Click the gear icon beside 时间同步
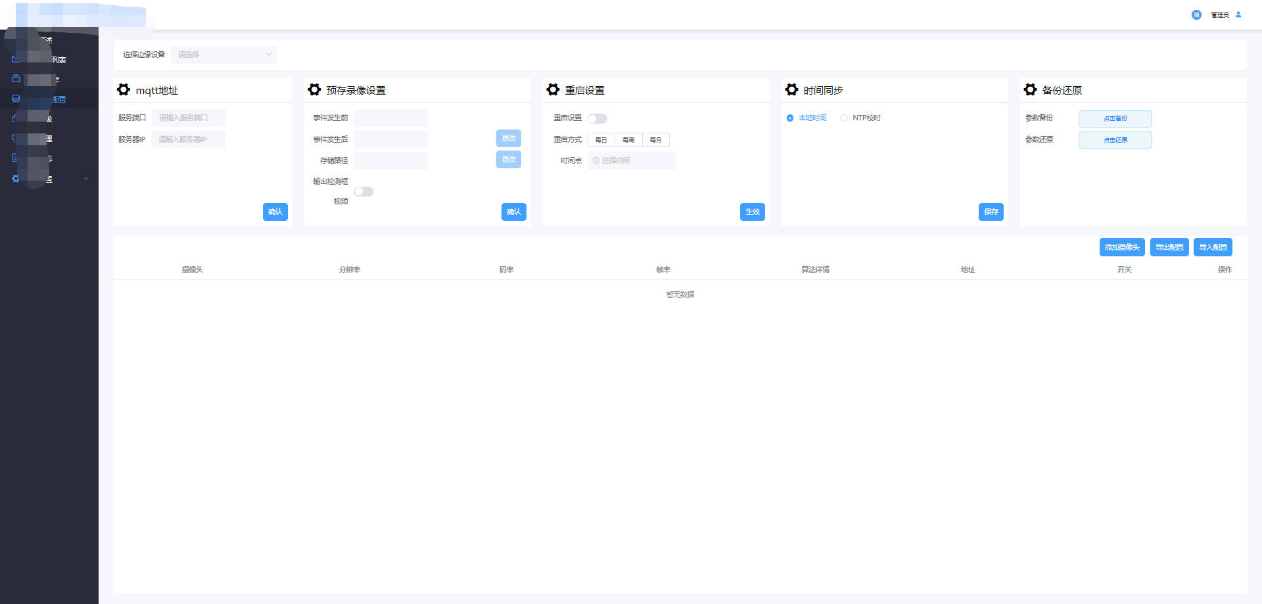This screenshot has width=1262, height=604. pyautogui.click(x=792, y=89)
